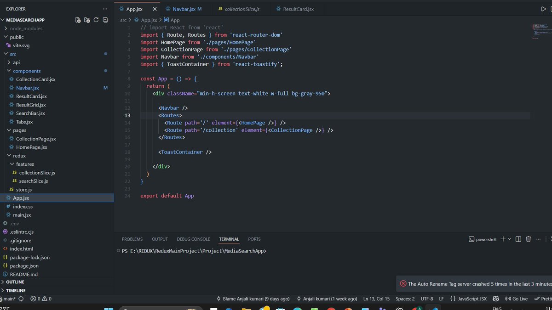
Task: Kill the terminal with the trash icon
Action: (x=528, y=239)
